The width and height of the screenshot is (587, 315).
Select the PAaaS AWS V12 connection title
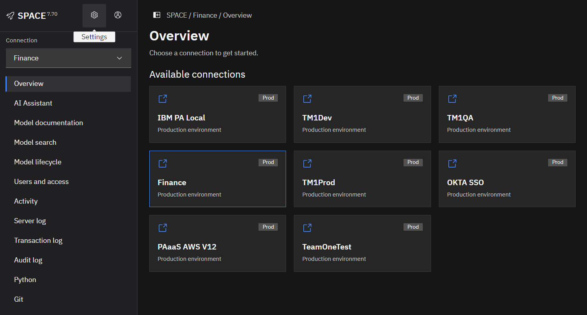click(x=187, y=247)
